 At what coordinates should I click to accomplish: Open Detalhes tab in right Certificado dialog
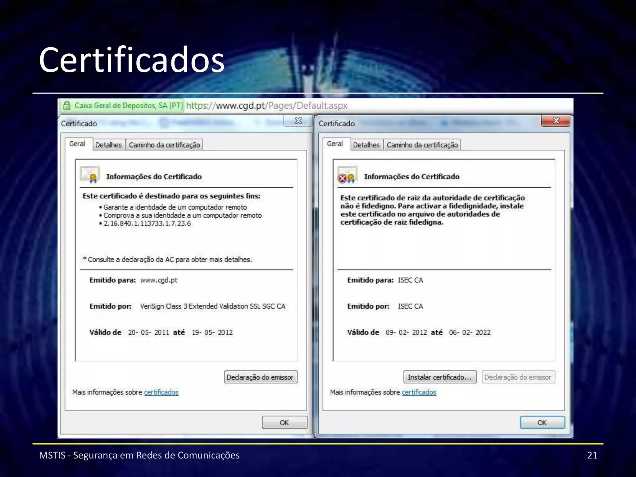click(366, 145)
